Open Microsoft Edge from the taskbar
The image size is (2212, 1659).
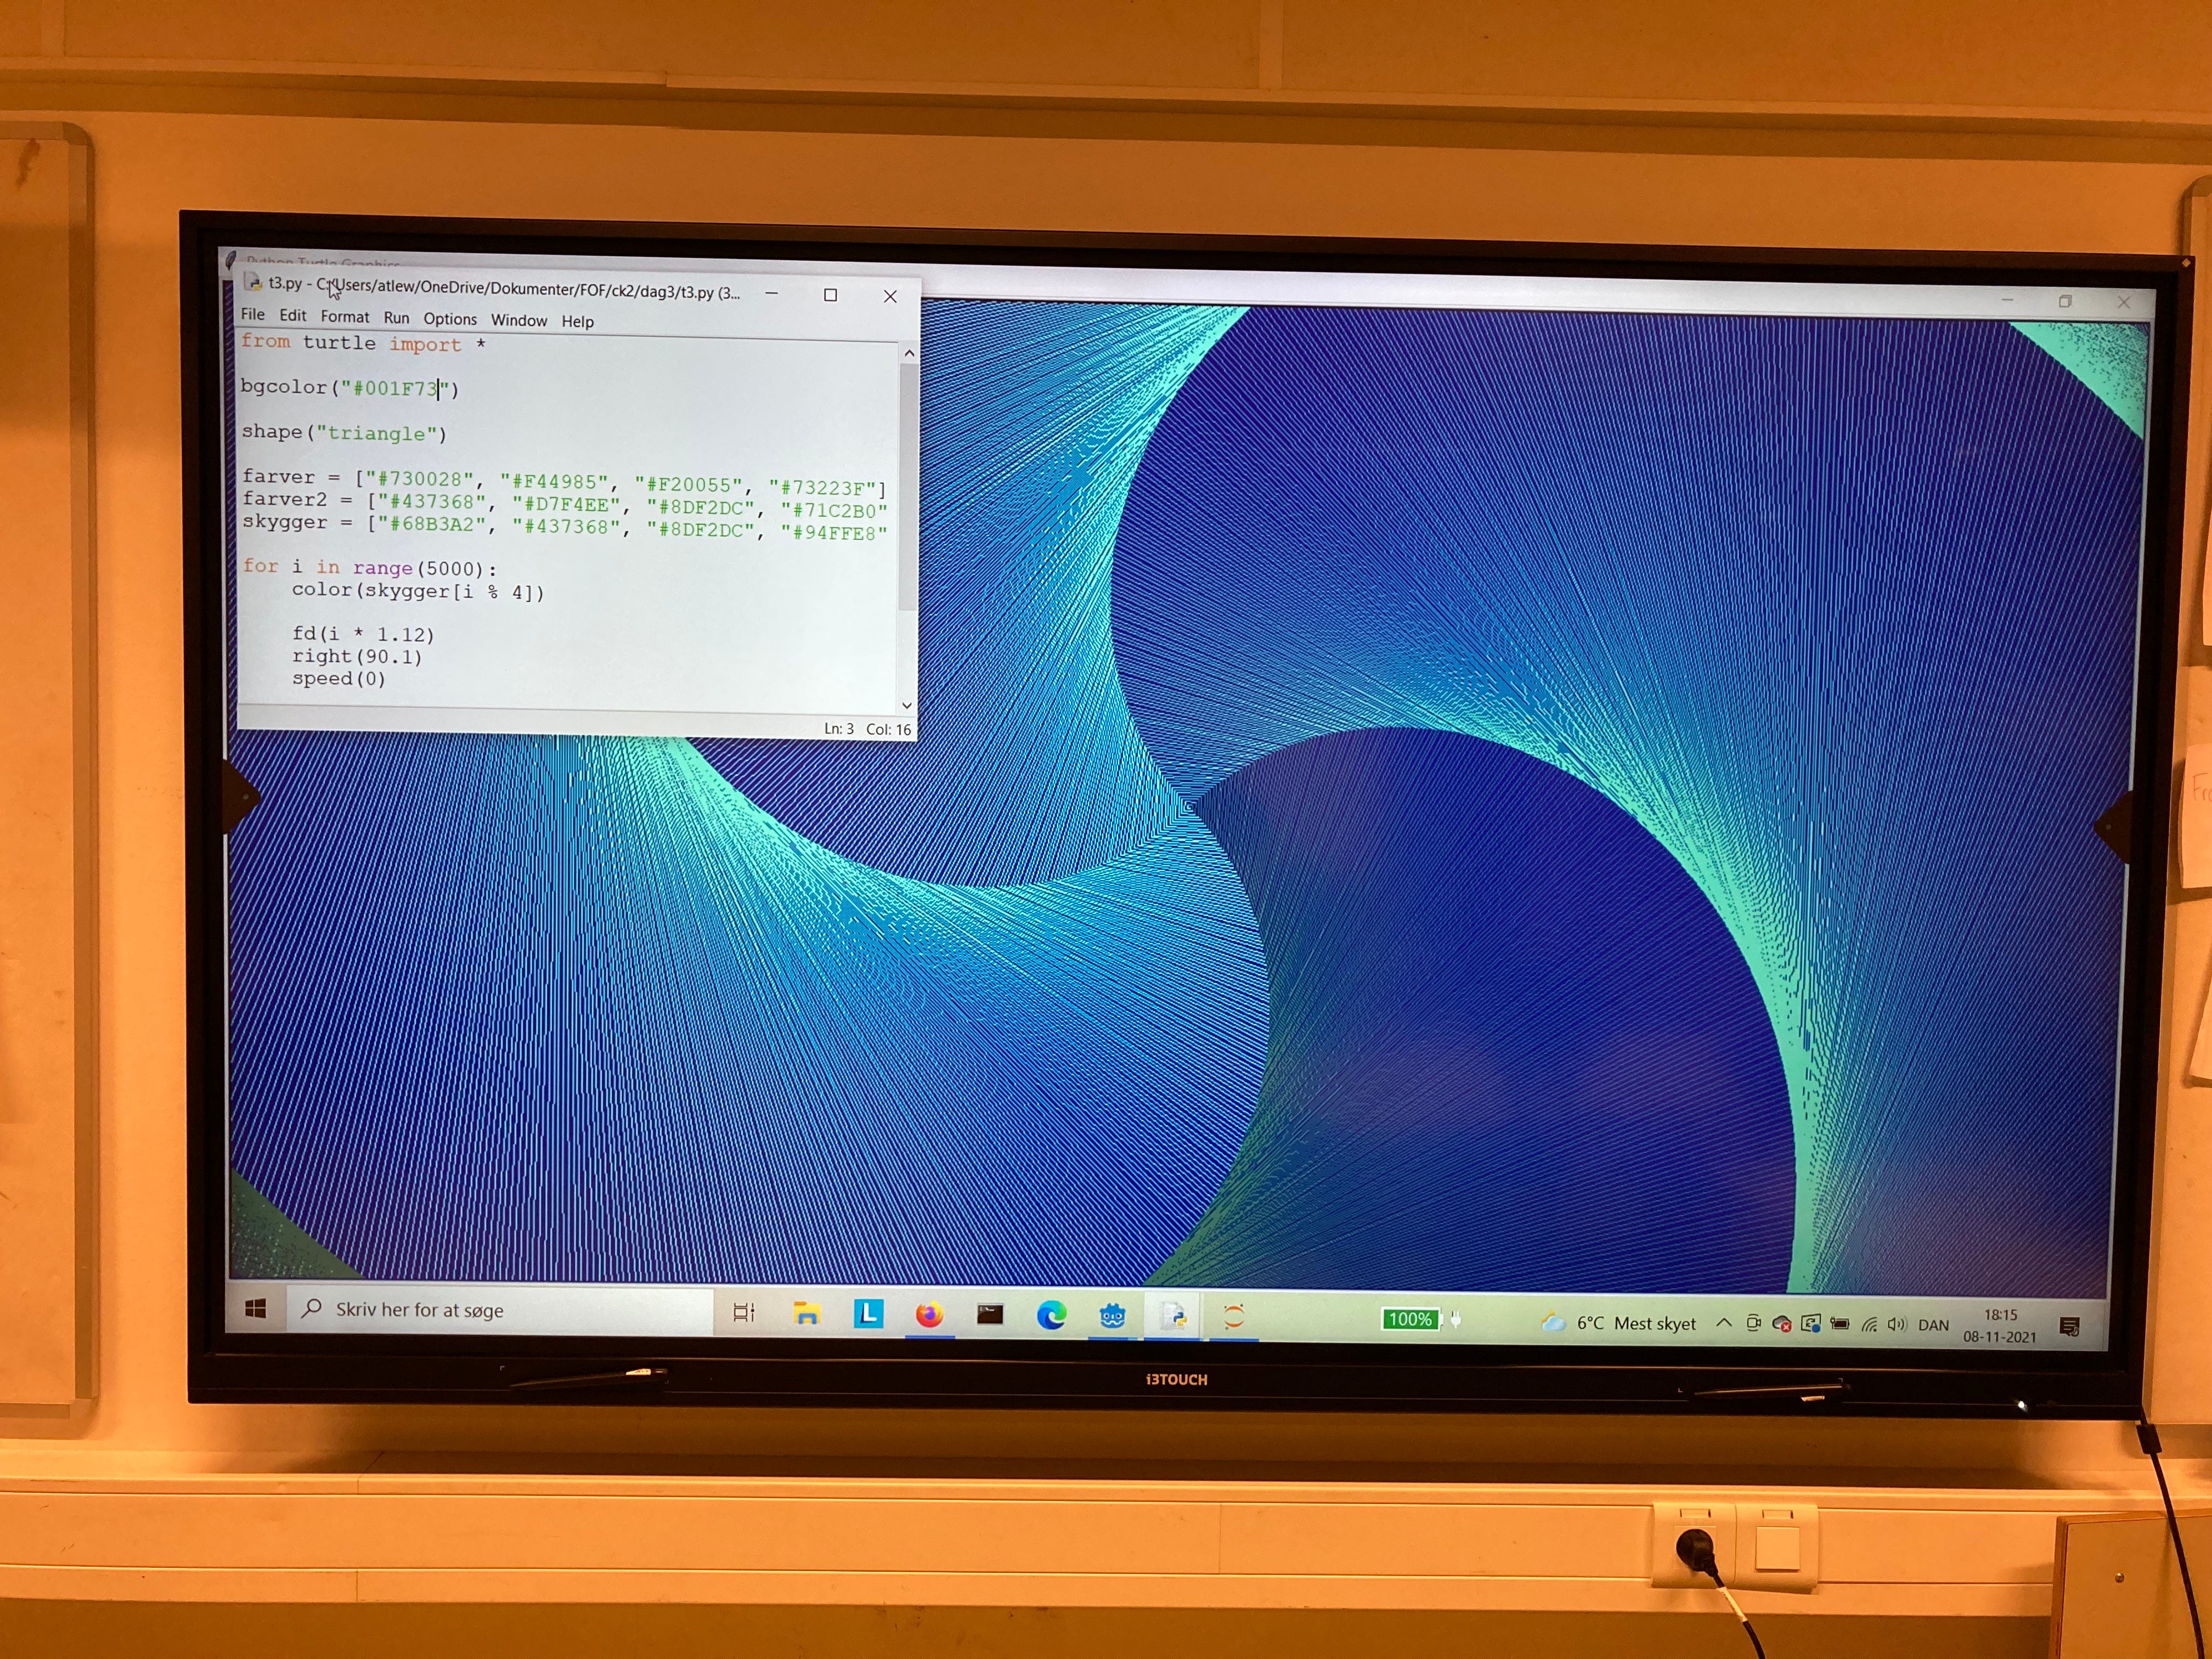coord(1051,1316)
